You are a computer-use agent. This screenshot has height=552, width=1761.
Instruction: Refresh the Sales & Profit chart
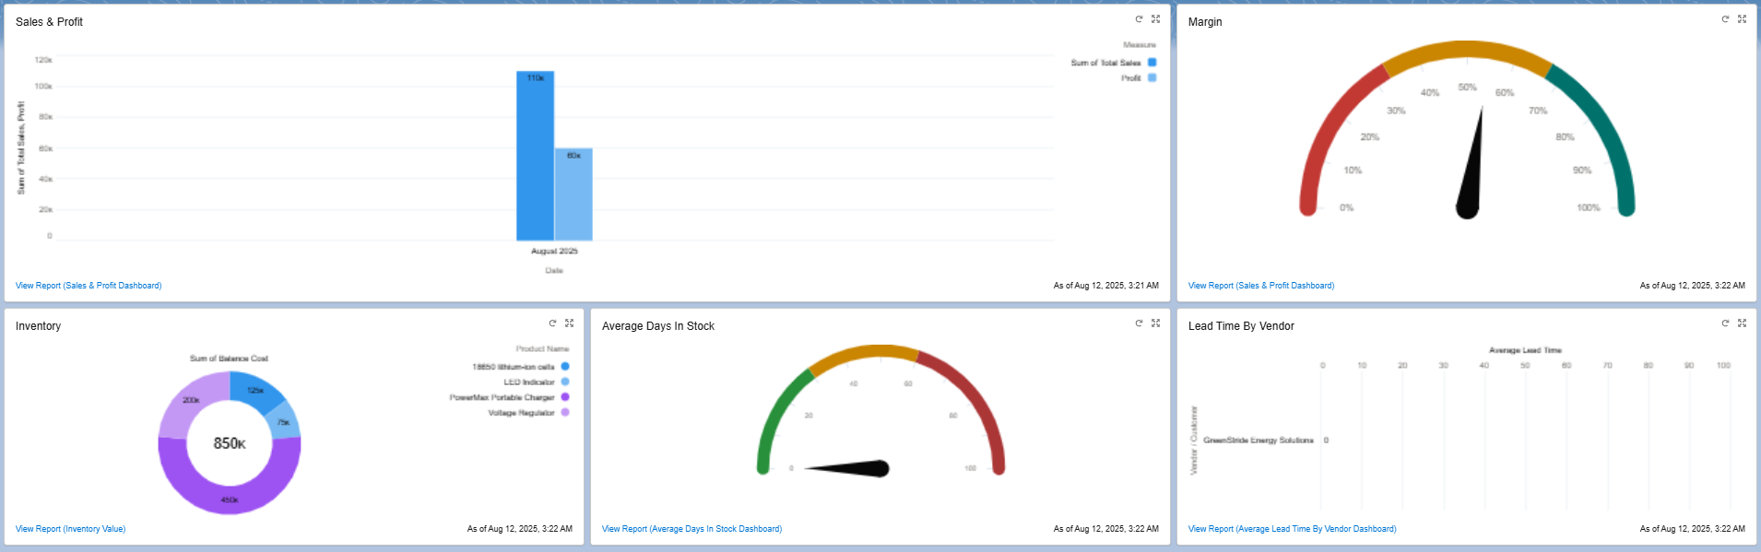tap(1139, 18)
